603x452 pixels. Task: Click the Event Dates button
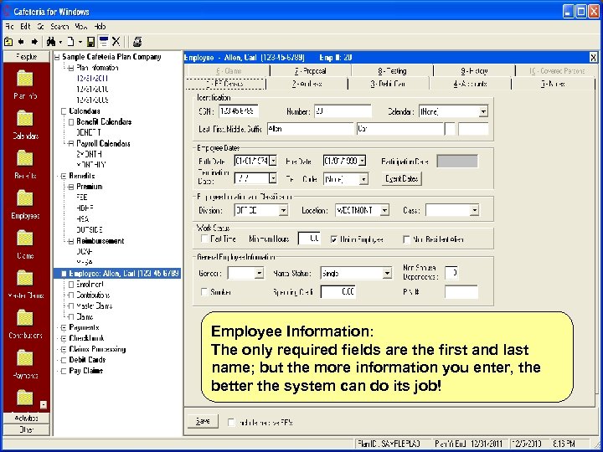tap(402, 179)
